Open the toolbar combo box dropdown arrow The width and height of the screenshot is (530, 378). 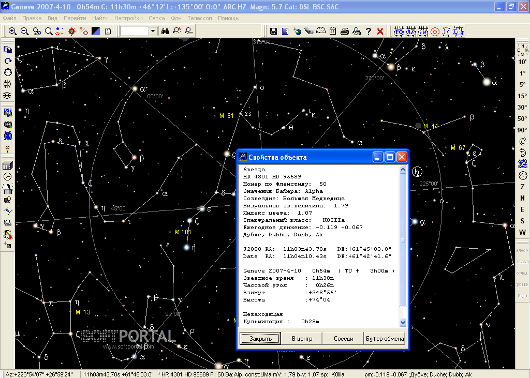click(153, 31)
